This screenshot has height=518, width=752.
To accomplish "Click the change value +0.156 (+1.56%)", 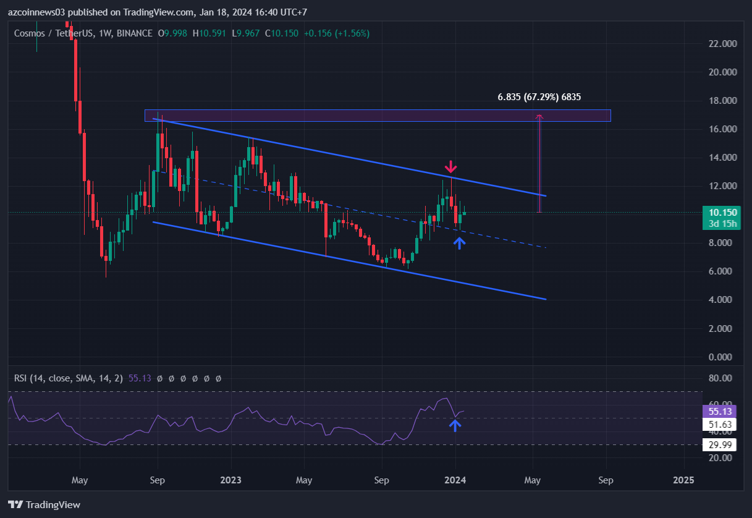I will click(336, 33).
